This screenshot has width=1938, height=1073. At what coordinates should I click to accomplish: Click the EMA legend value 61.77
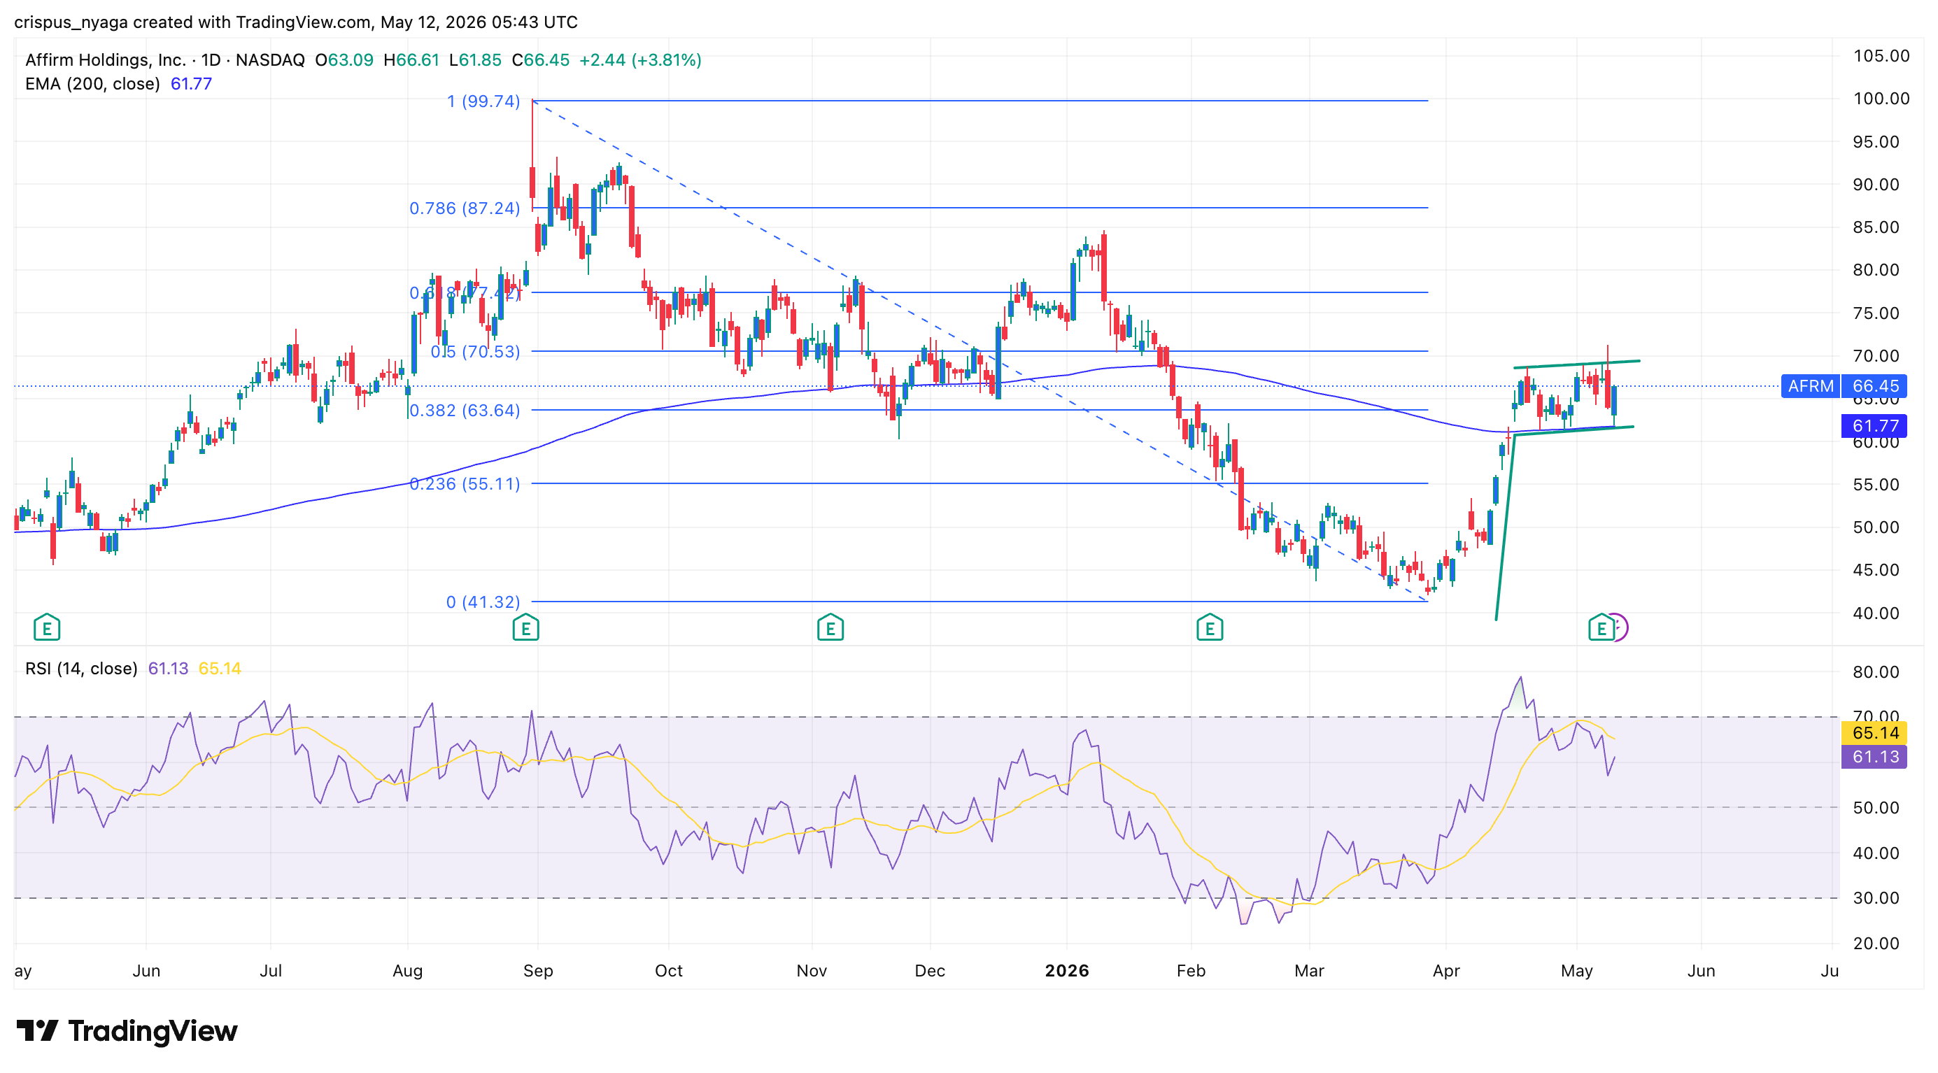pos(191,83)
